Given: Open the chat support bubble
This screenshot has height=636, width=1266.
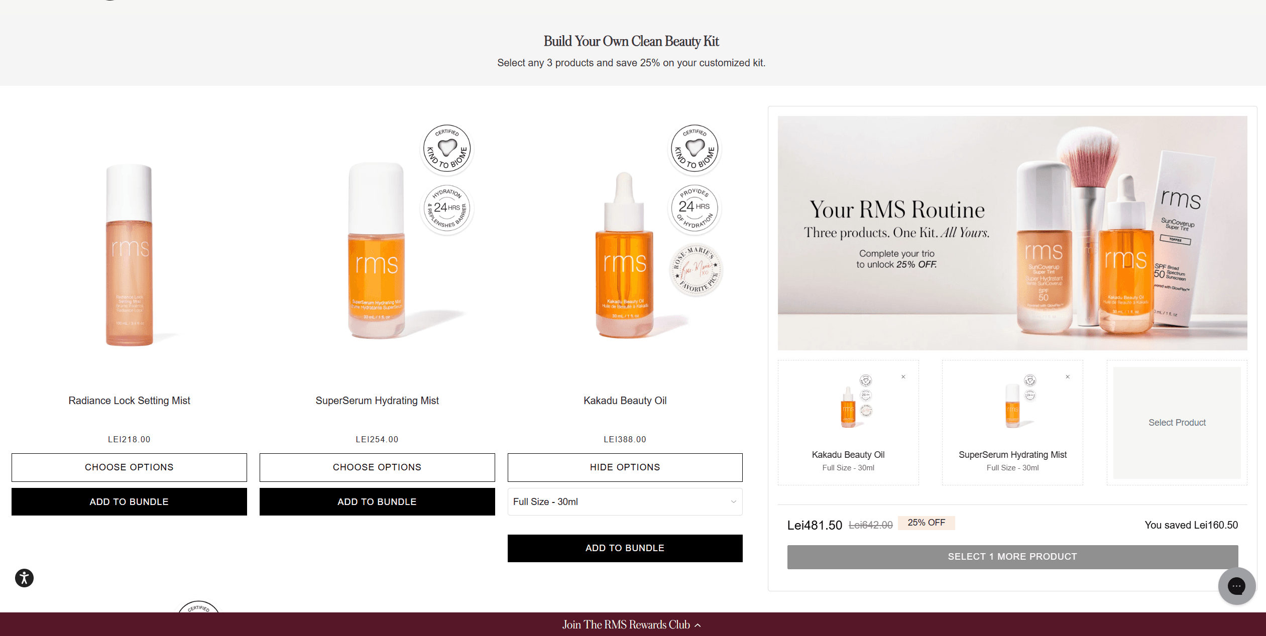Looking at the screenshot, I should (1236, 586).
